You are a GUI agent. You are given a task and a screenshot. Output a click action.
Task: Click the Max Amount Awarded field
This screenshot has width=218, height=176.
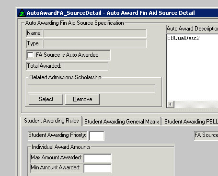(97, 158)
